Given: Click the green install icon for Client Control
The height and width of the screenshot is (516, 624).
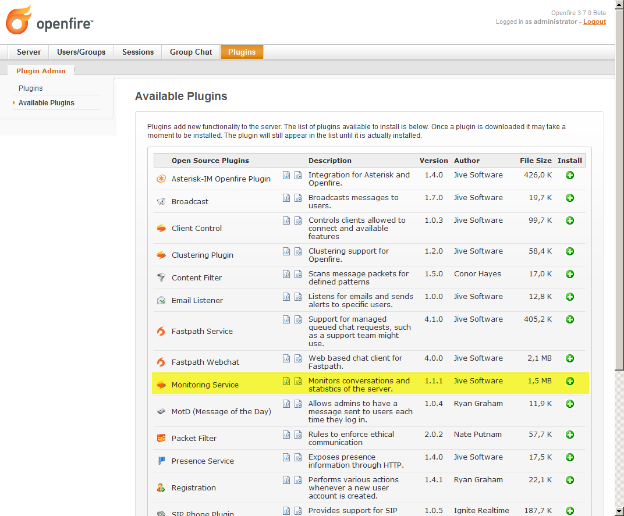Looking at the screenshot, I should click(x=570, y=220).
